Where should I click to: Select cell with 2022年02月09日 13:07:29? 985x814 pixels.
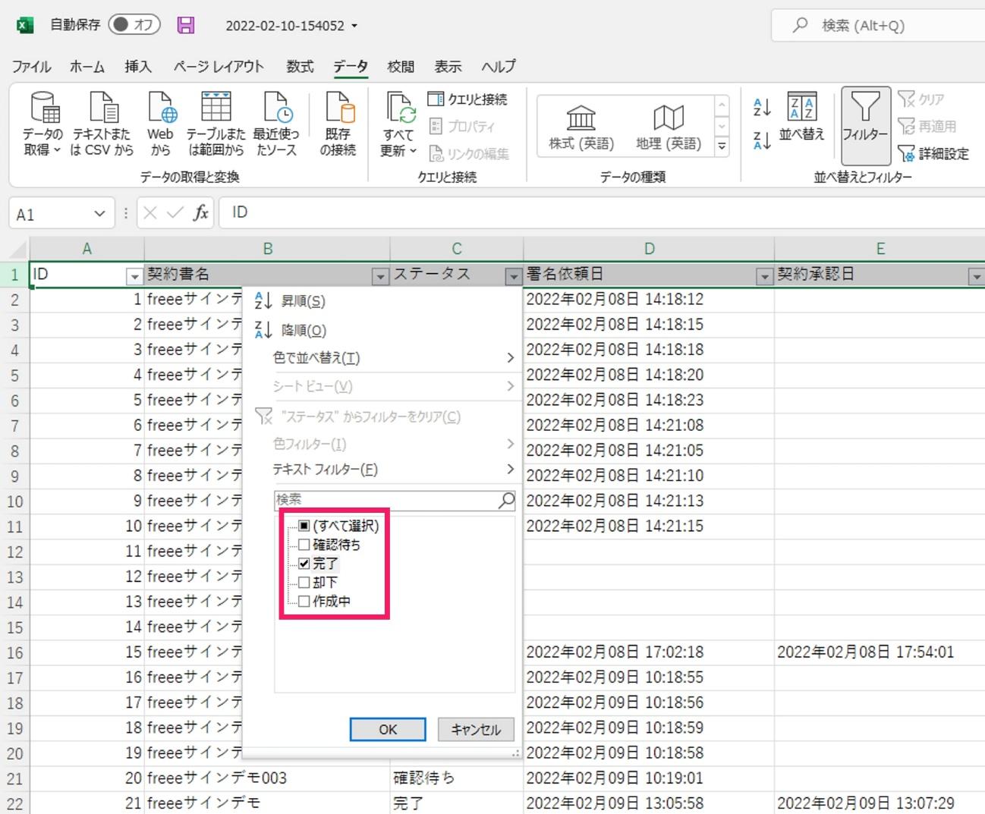(x=880, y=803)
